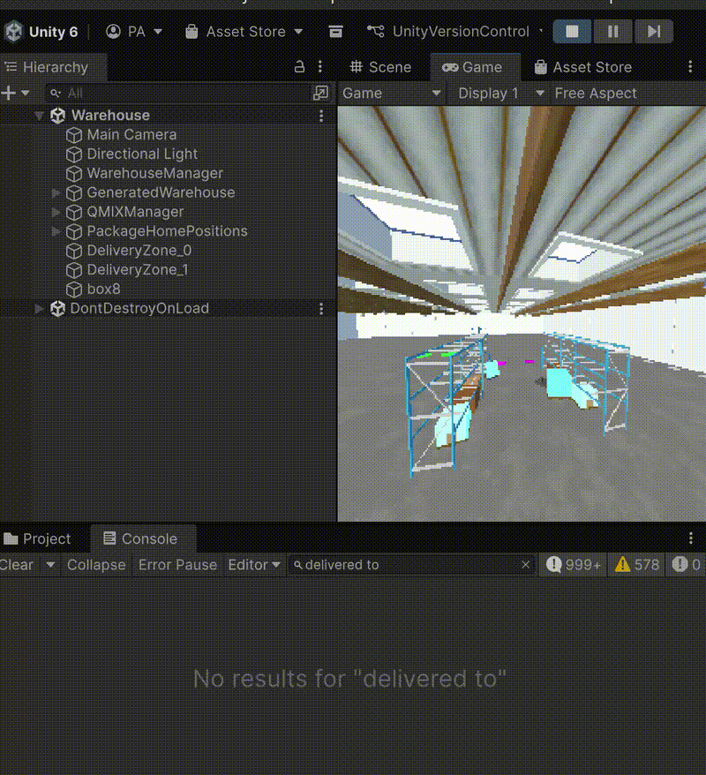The height and width of the screenshot is (775, 706).
Task: Clear the console search with the X
Action: 526,565
